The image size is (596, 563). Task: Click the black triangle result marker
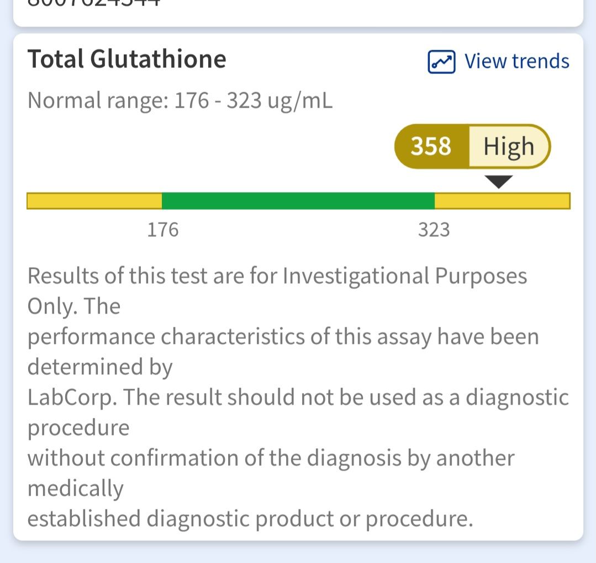pyautogui.click(x=499, y=182)
